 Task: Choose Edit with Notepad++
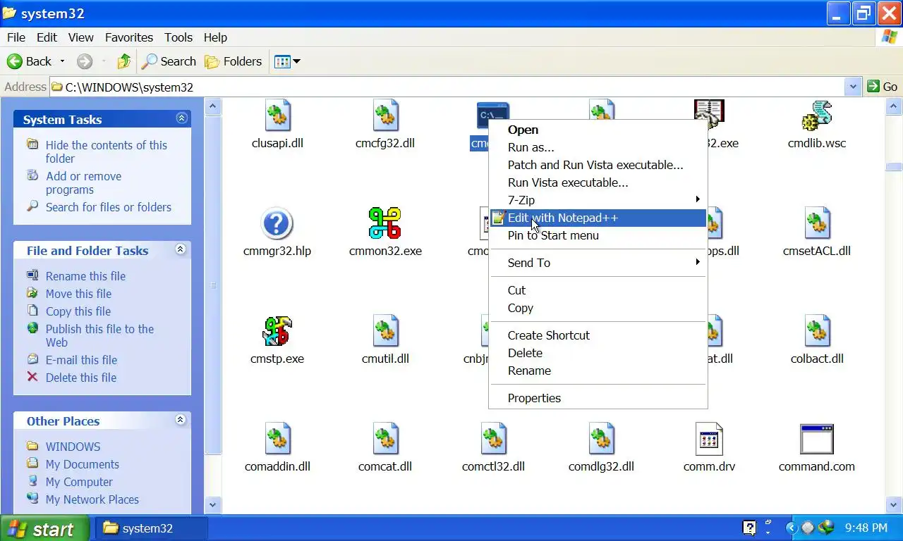598,218
